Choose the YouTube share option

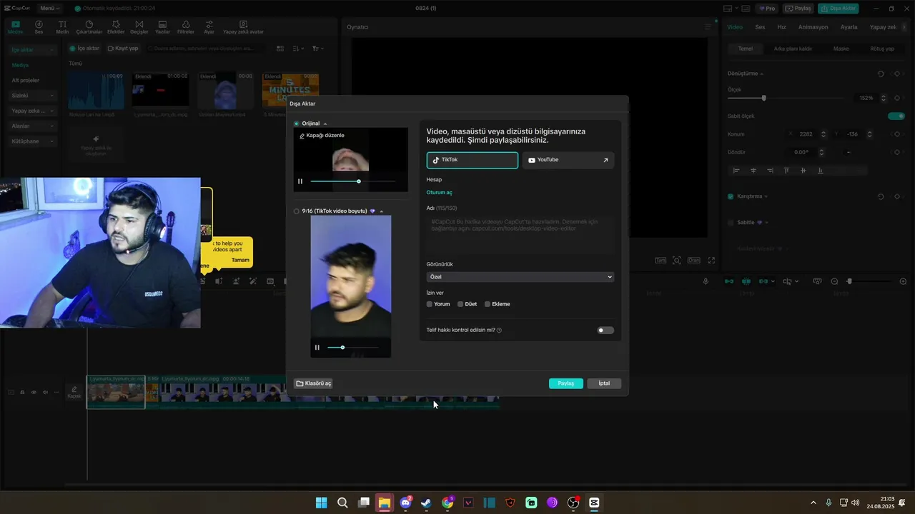(x=568, y=160)
